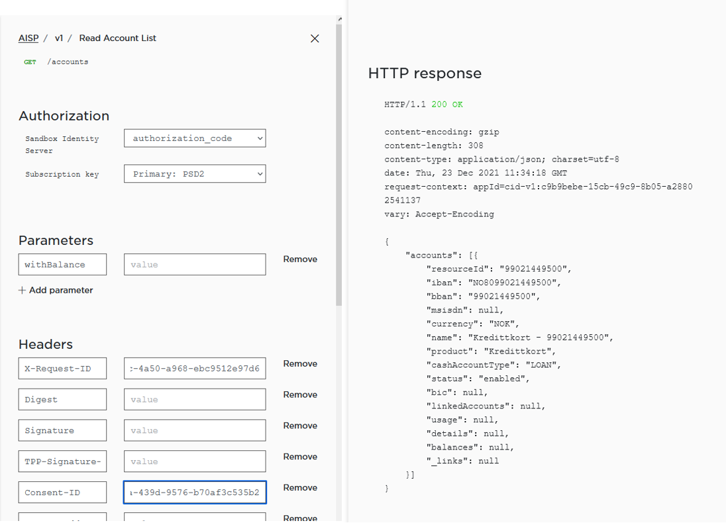Select the Consent-ID value field

[x=194, y=492]
